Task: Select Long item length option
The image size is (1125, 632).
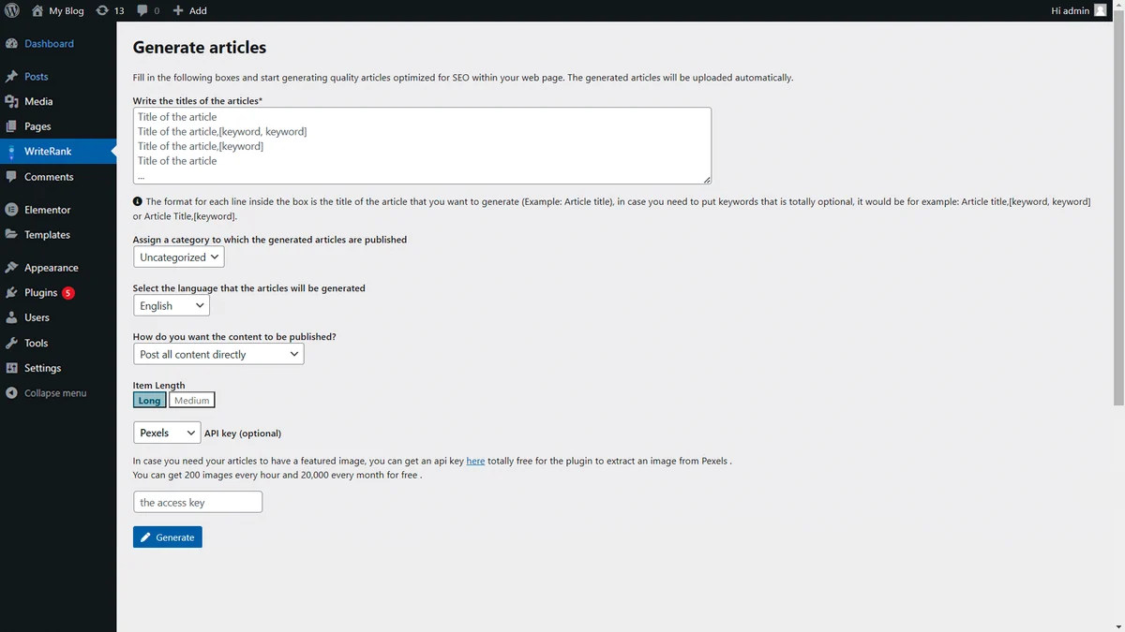Action: point(150,400)
